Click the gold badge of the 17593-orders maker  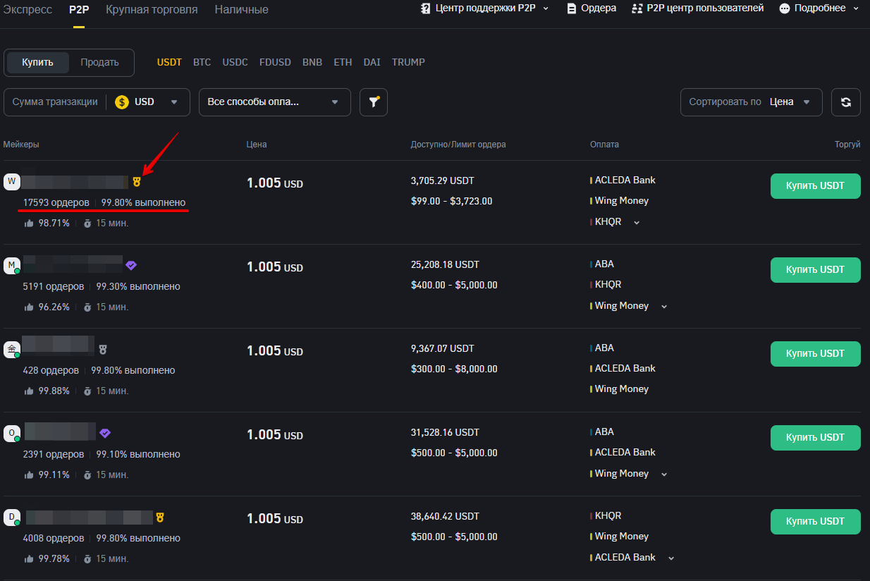137,182
